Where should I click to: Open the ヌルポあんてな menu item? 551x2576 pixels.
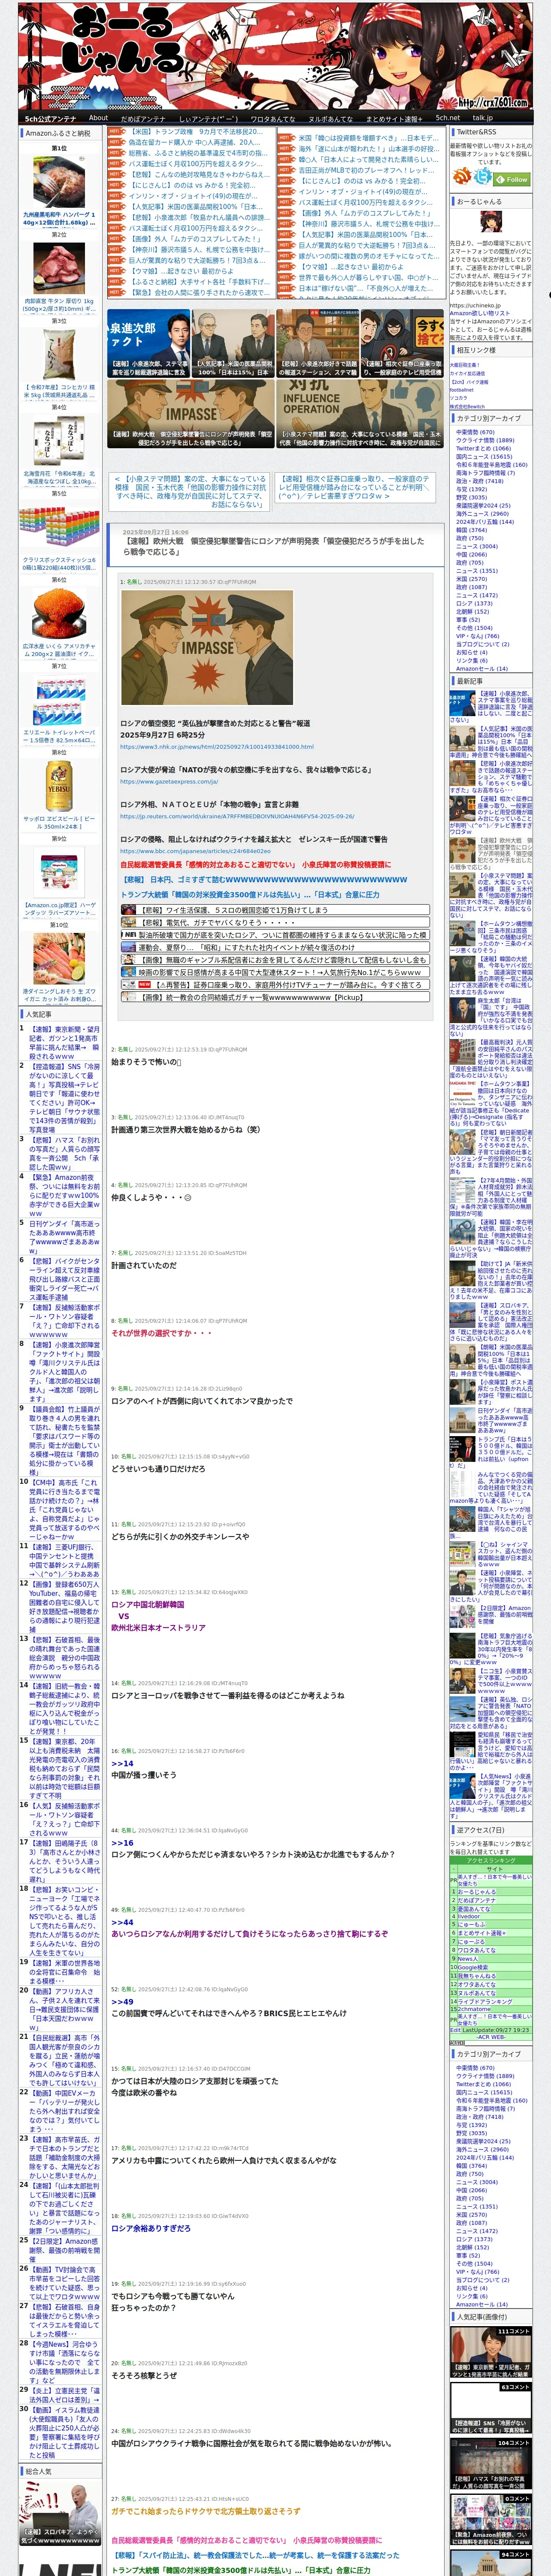click(330, 118)
